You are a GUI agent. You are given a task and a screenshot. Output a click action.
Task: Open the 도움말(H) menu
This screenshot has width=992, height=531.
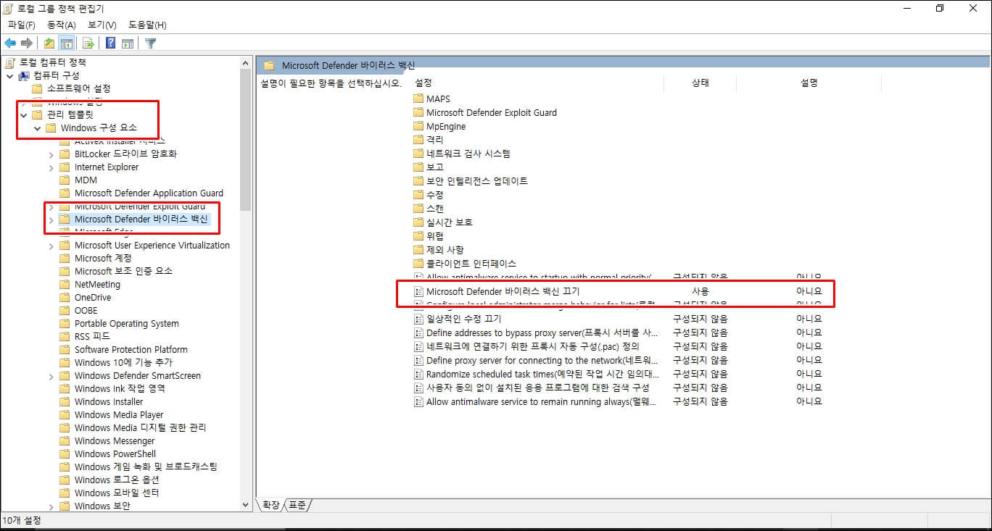(147, 25)
